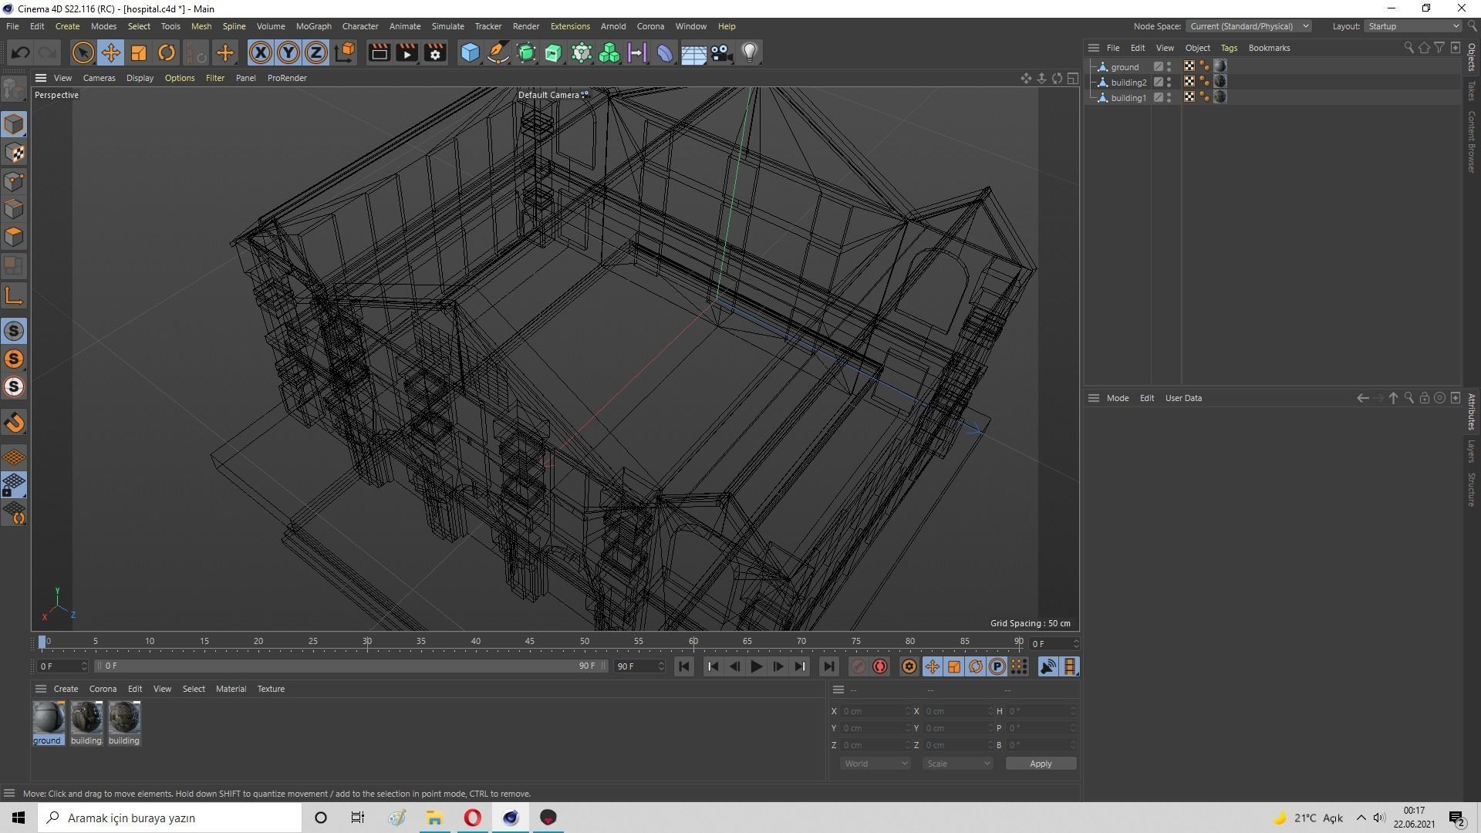Toggle X axis lock
Viewport: 1481px width, 833px height.
(261, 52)
